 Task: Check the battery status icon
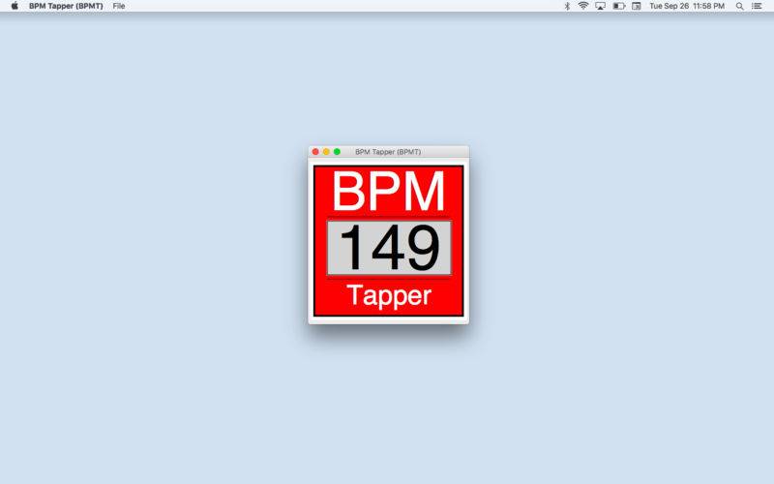coord(619,6)
